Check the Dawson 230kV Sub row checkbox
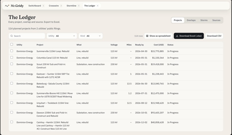The image size is (232, 135). pyautogui.click(x=12, y=112)
